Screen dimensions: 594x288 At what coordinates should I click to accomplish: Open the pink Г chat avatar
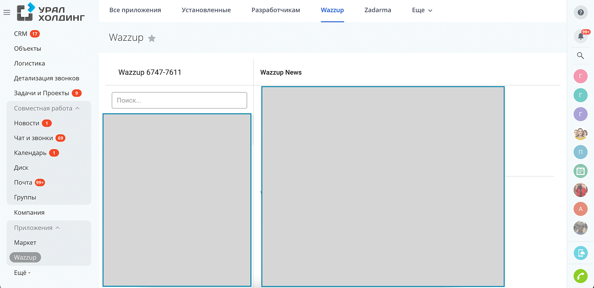[581, 76]
